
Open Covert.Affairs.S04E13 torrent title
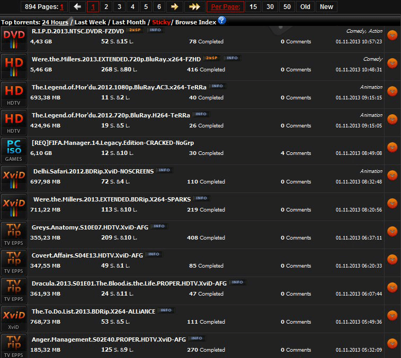coord(87,255)
